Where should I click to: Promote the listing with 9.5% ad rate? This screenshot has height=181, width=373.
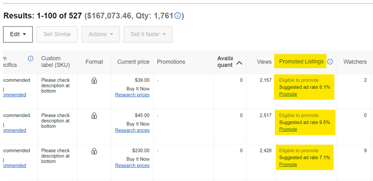(x=288, y=129)
